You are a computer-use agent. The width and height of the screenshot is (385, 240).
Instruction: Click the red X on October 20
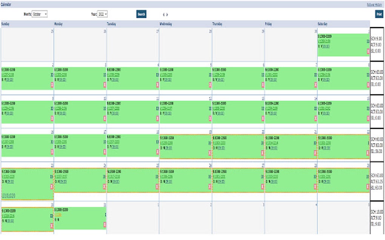point(263,152)
